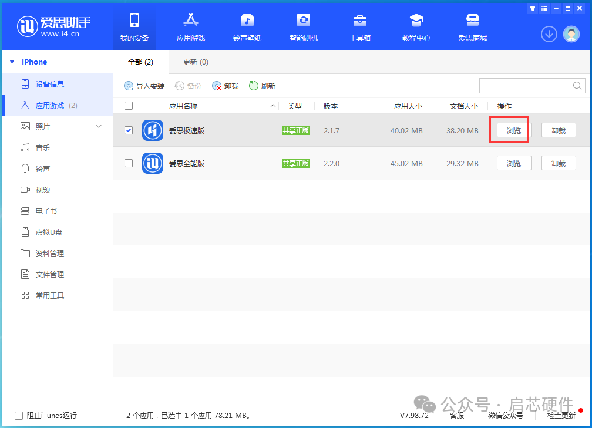The width and height of the screenshot is (592, 428).
Task: Click the user avatar icon
Action: click(x=571, y=34)
